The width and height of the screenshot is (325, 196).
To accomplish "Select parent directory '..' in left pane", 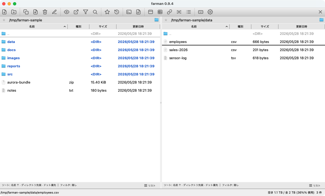I will click(x=80, y=34).
